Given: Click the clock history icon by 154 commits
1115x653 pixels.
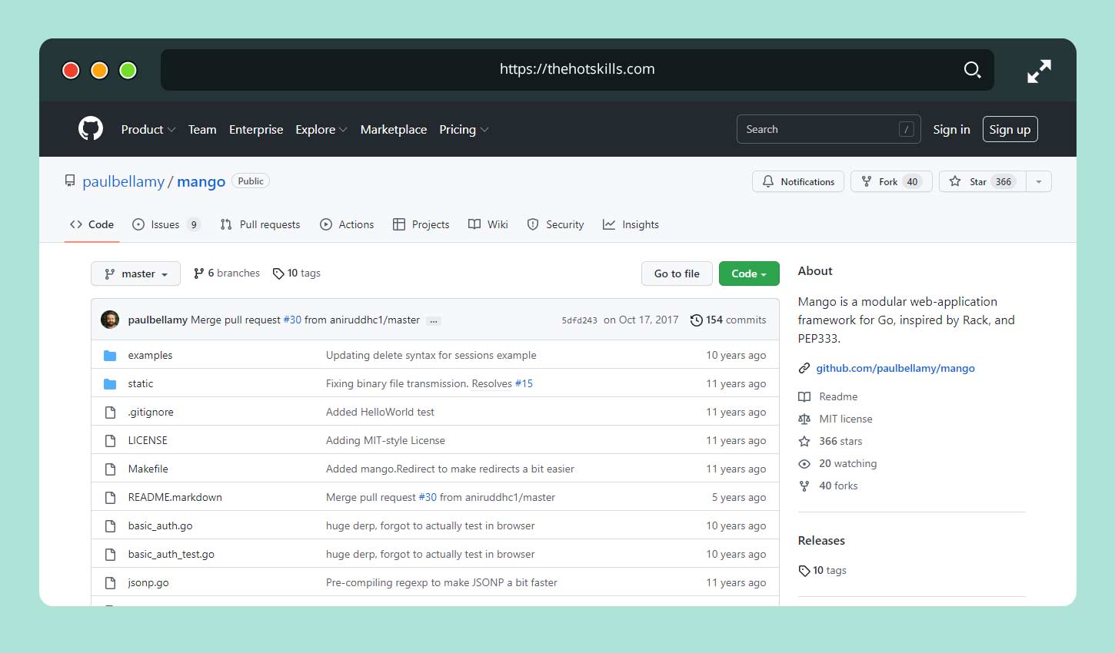Looking at the screenshot, I should (696, 320).
